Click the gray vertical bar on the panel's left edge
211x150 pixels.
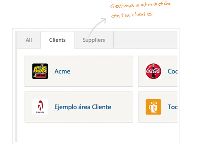16,86
